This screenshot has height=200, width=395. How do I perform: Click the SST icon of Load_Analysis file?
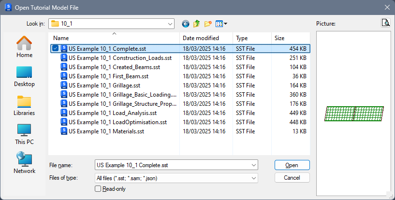64,113
